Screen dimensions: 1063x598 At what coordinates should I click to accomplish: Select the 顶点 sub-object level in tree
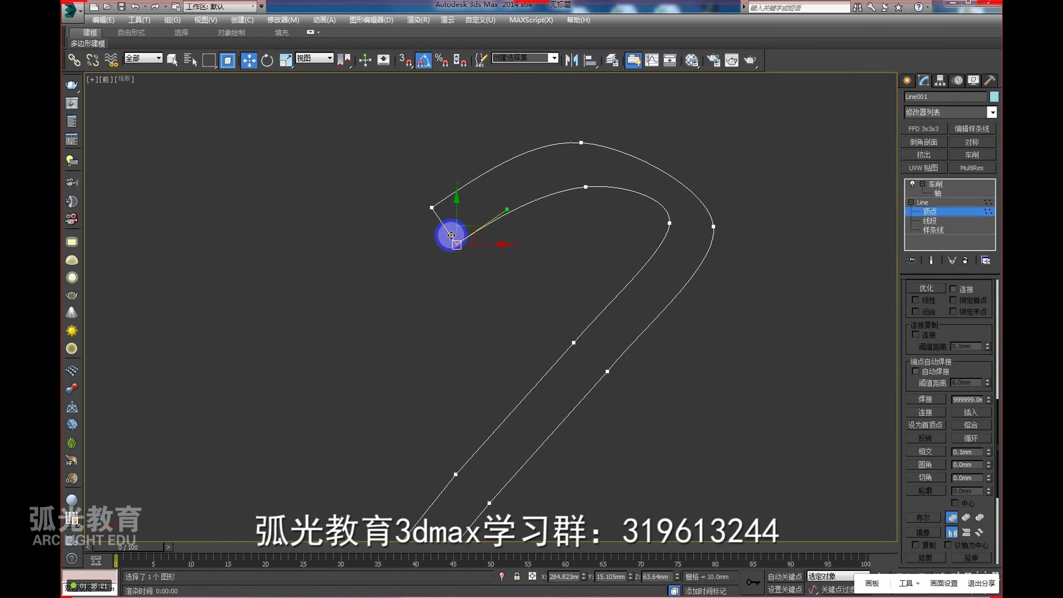[930, 211]
